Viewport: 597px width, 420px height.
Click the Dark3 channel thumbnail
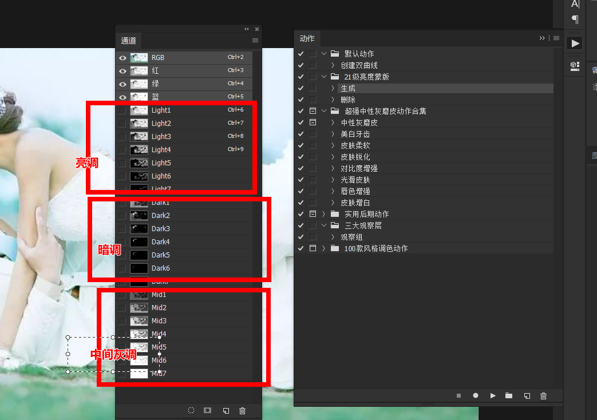coord(140,228)
